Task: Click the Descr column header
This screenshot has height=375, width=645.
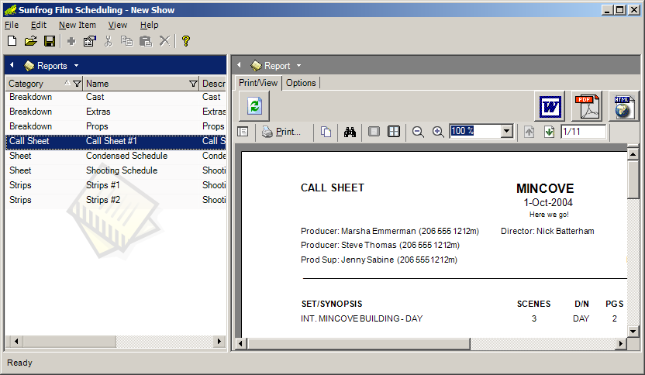Action: (x=212, y=84)
